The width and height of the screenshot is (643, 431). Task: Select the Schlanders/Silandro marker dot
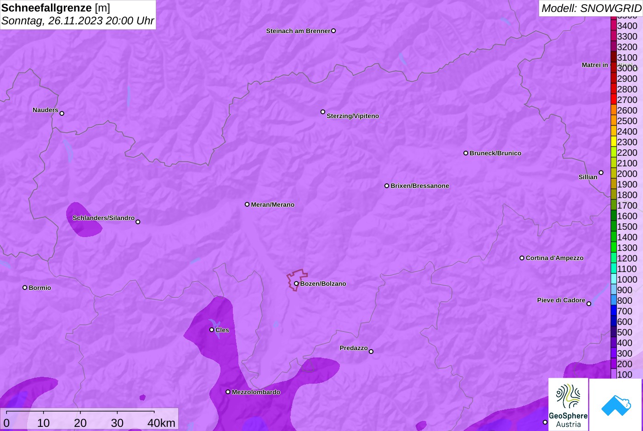click(x=138, y=222)
